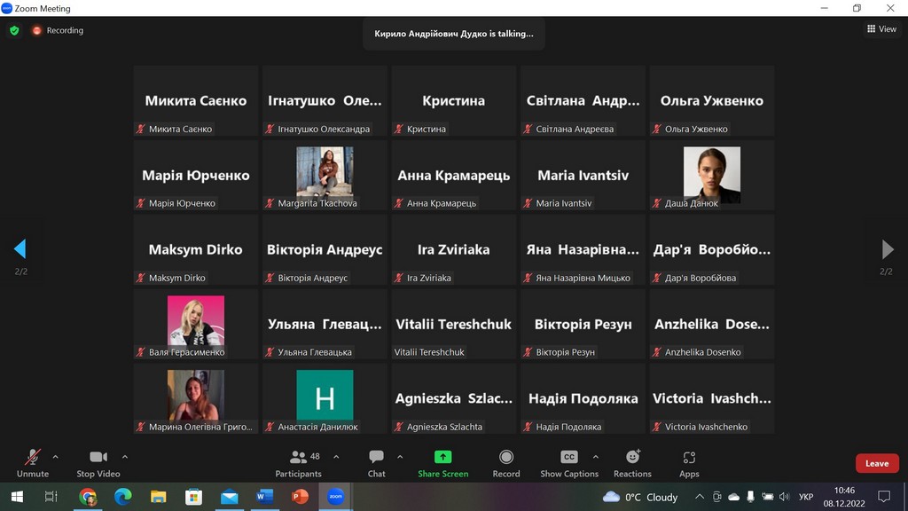This screenshot has height=511, width=908.
Task: Start recording with the Record button
Action: click(x=506, y=462)
